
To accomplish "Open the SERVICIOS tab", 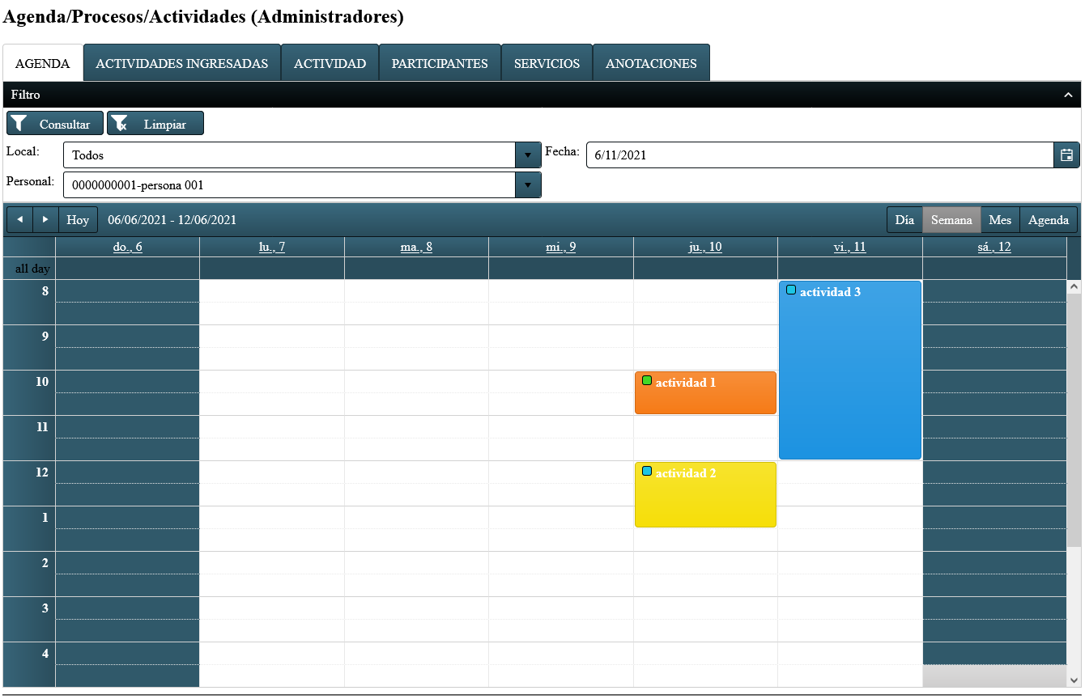I will pos(547,63).
